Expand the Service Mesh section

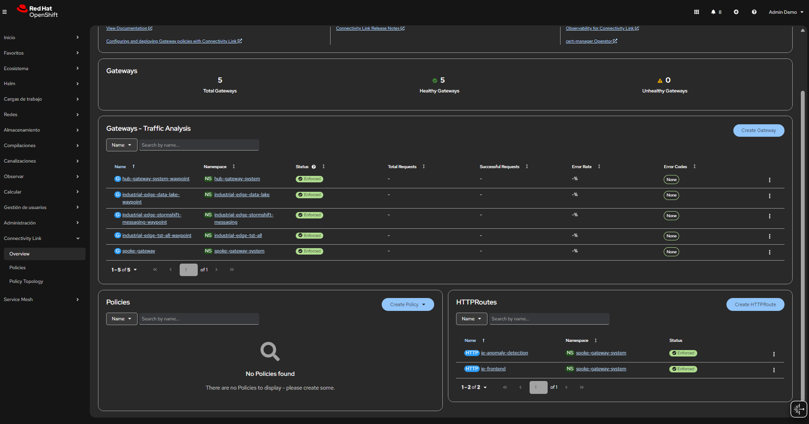point(42,299)
